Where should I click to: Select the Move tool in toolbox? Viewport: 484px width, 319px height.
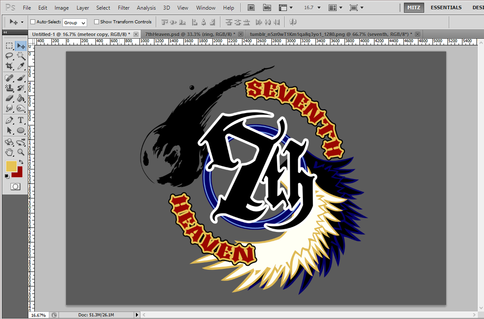[21, 46]
